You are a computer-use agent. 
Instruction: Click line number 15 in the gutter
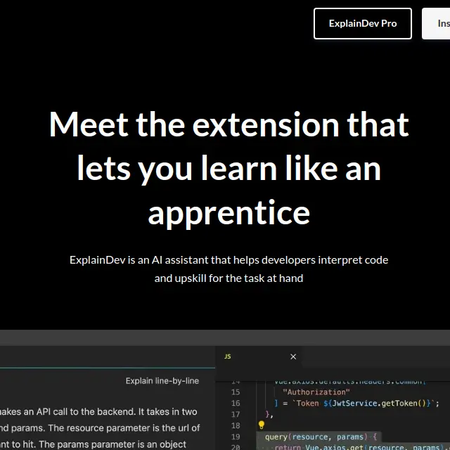click(236, 392)
